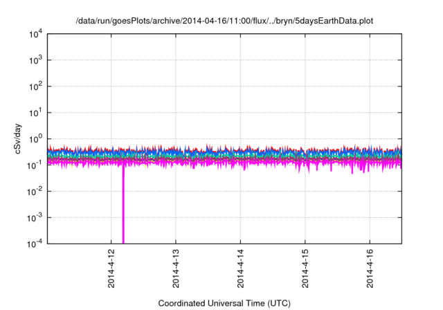Viewport: 443px width, 310px height.
Task: Click the cSv/day y-axis label
Action: point(18,138)
